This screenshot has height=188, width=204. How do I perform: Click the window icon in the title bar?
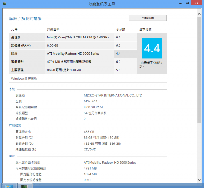pos(4,3)
